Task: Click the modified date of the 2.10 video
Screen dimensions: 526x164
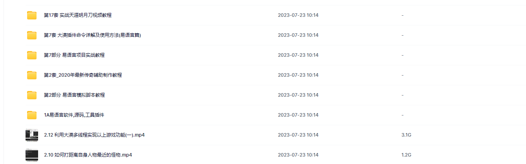Action: 298,155
